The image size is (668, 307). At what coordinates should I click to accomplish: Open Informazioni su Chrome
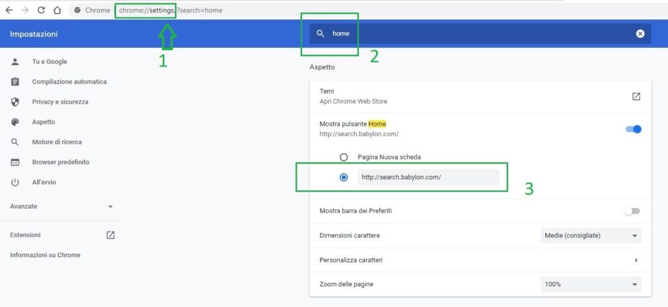[45, 255]
